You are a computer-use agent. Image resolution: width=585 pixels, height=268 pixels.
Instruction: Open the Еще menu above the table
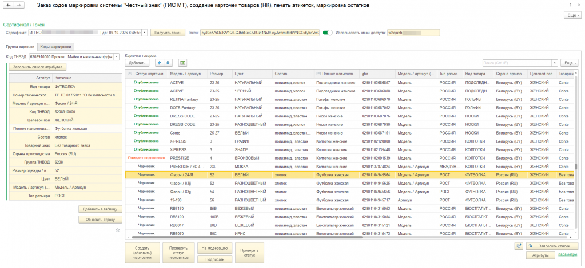[x=569, y=63]
